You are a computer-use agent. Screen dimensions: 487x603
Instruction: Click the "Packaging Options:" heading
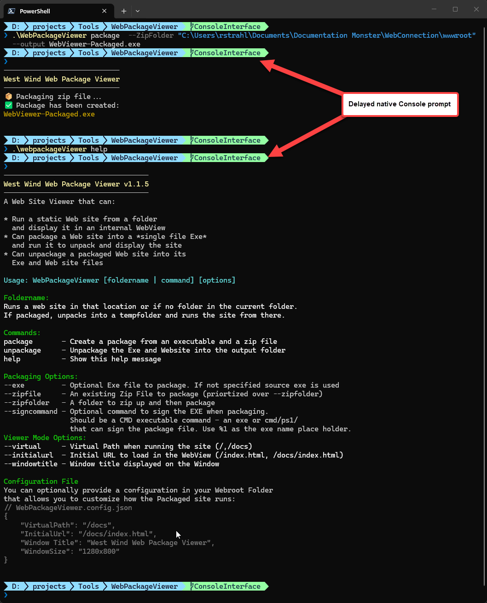tap(41, 377)
